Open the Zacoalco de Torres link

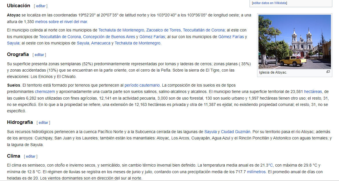[164, 30]
